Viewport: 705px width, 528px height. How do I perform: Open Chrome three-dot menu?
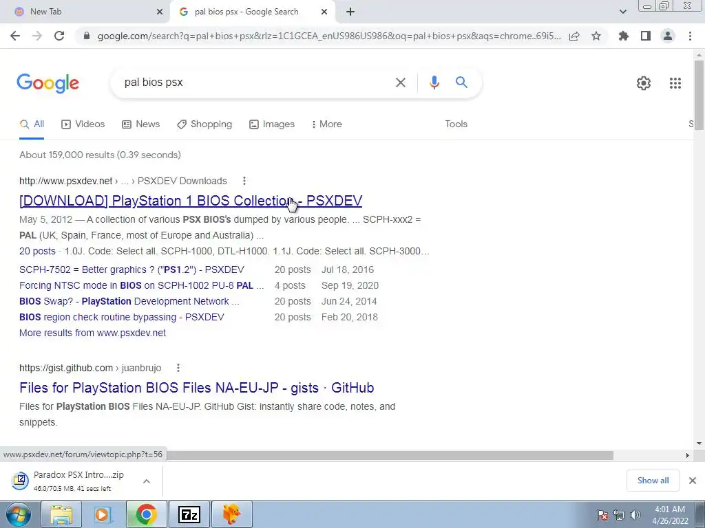(x=690, y=36)
